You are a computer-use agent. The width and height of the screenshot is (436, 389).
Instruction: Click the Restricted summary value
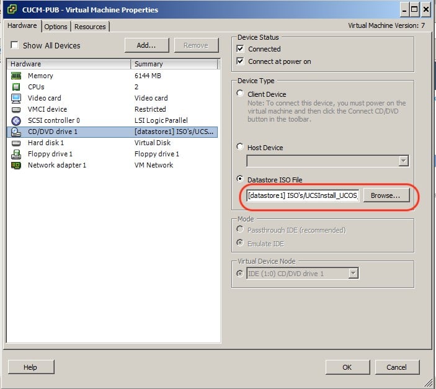[x=150, y=109]
